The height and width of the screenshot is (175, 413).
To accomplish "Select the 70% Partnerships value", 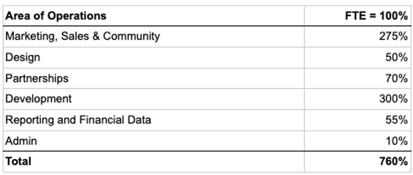I will click(x=396, y=78).
